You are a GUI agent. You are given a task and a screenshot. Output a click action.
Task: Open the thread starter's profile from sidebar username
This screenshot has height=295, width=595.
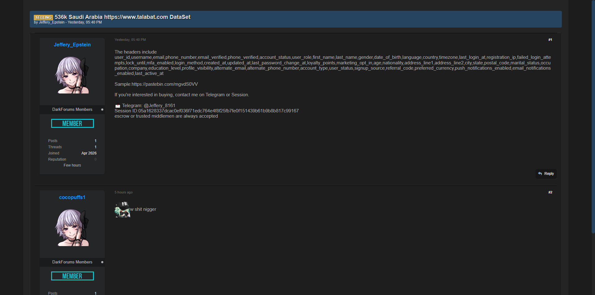click(x=72, y=45)
